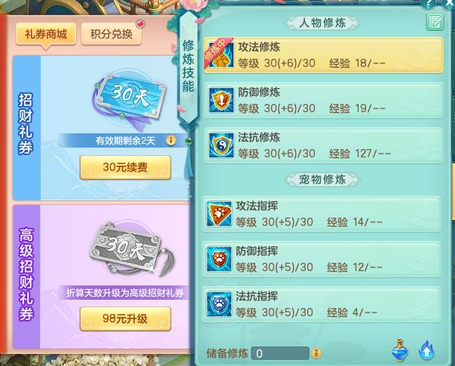
Task: Click the 防御指挥 paw shield icon
Action: pyautogui.click(x=219, y=259)
